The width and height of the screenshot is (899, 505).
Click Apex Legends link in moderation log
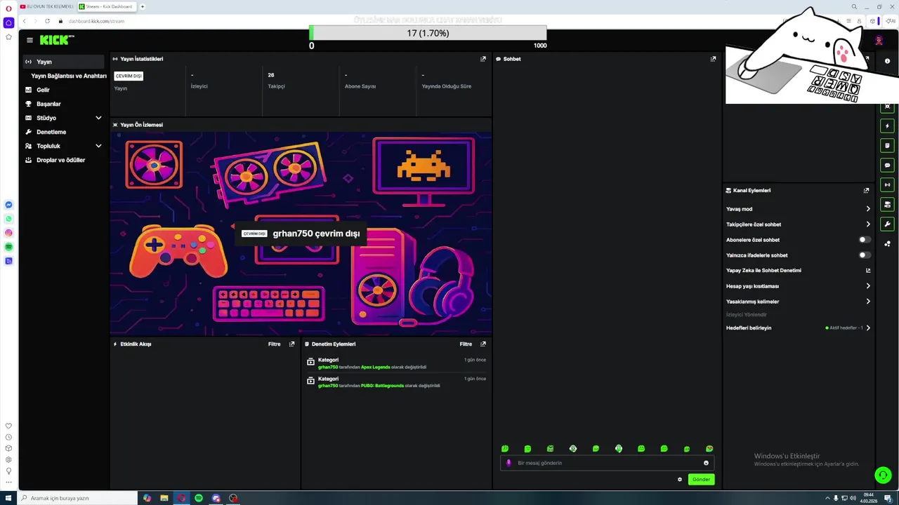coord(375,367)
